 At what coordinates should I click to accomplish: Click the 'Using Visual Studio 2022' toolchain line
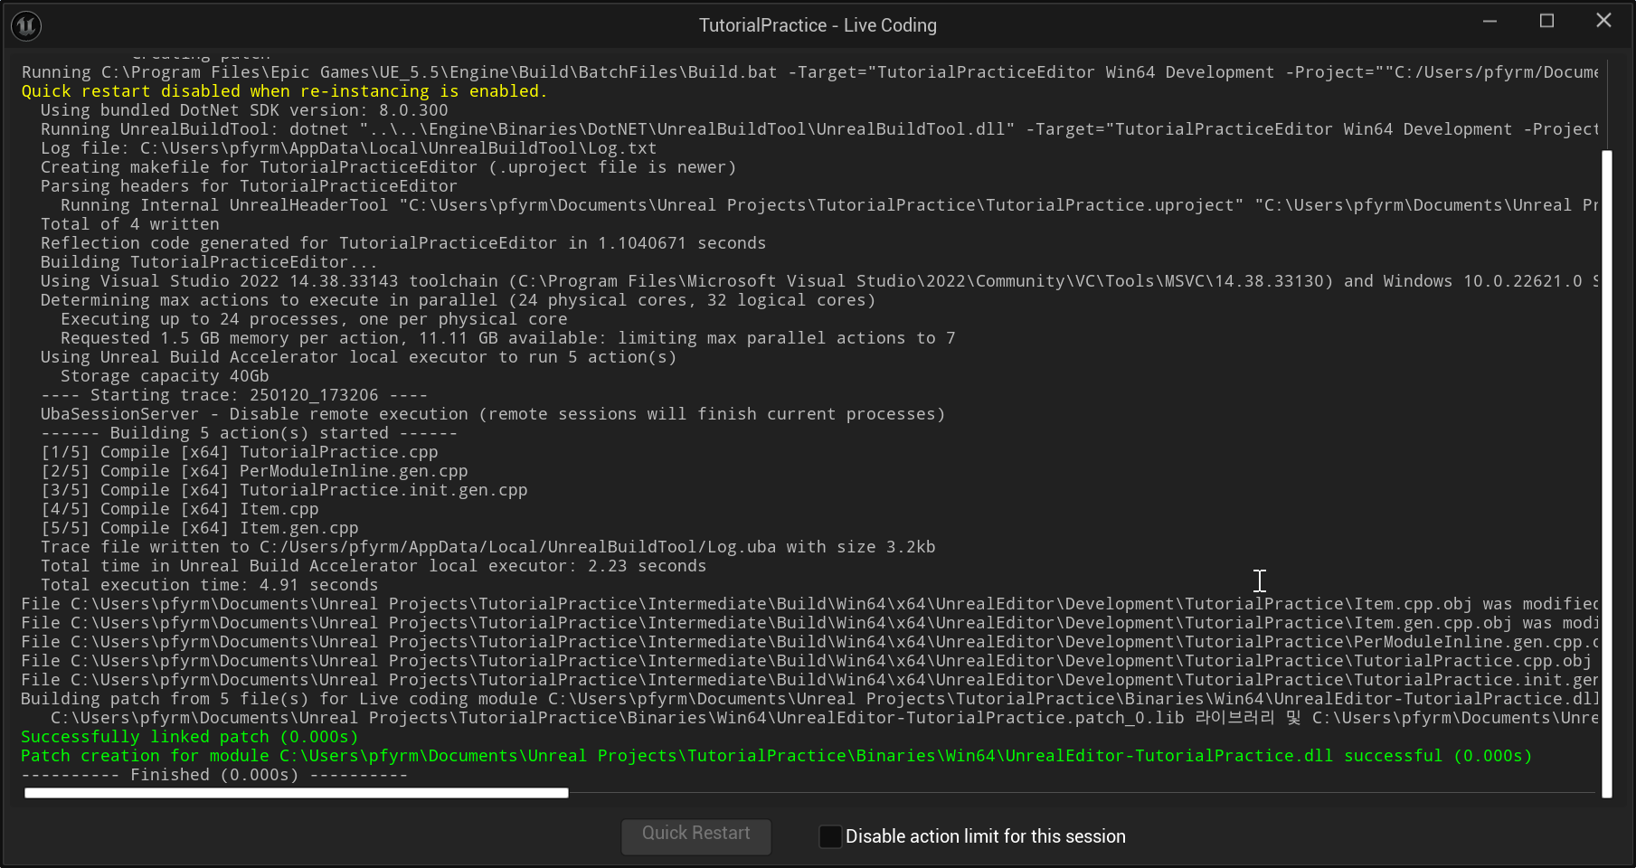(819, 281)
